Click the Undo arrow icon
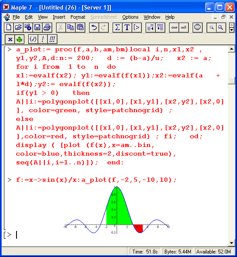 pyautogui.click(x=94, y=27)
